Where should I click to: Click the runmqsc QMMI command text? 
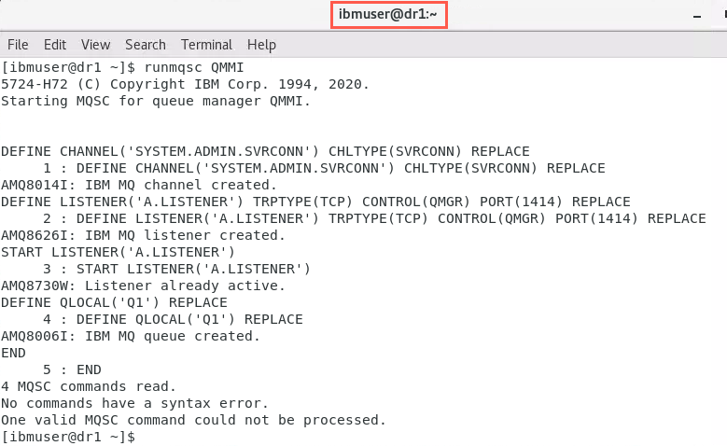click(x=194, y=67)
